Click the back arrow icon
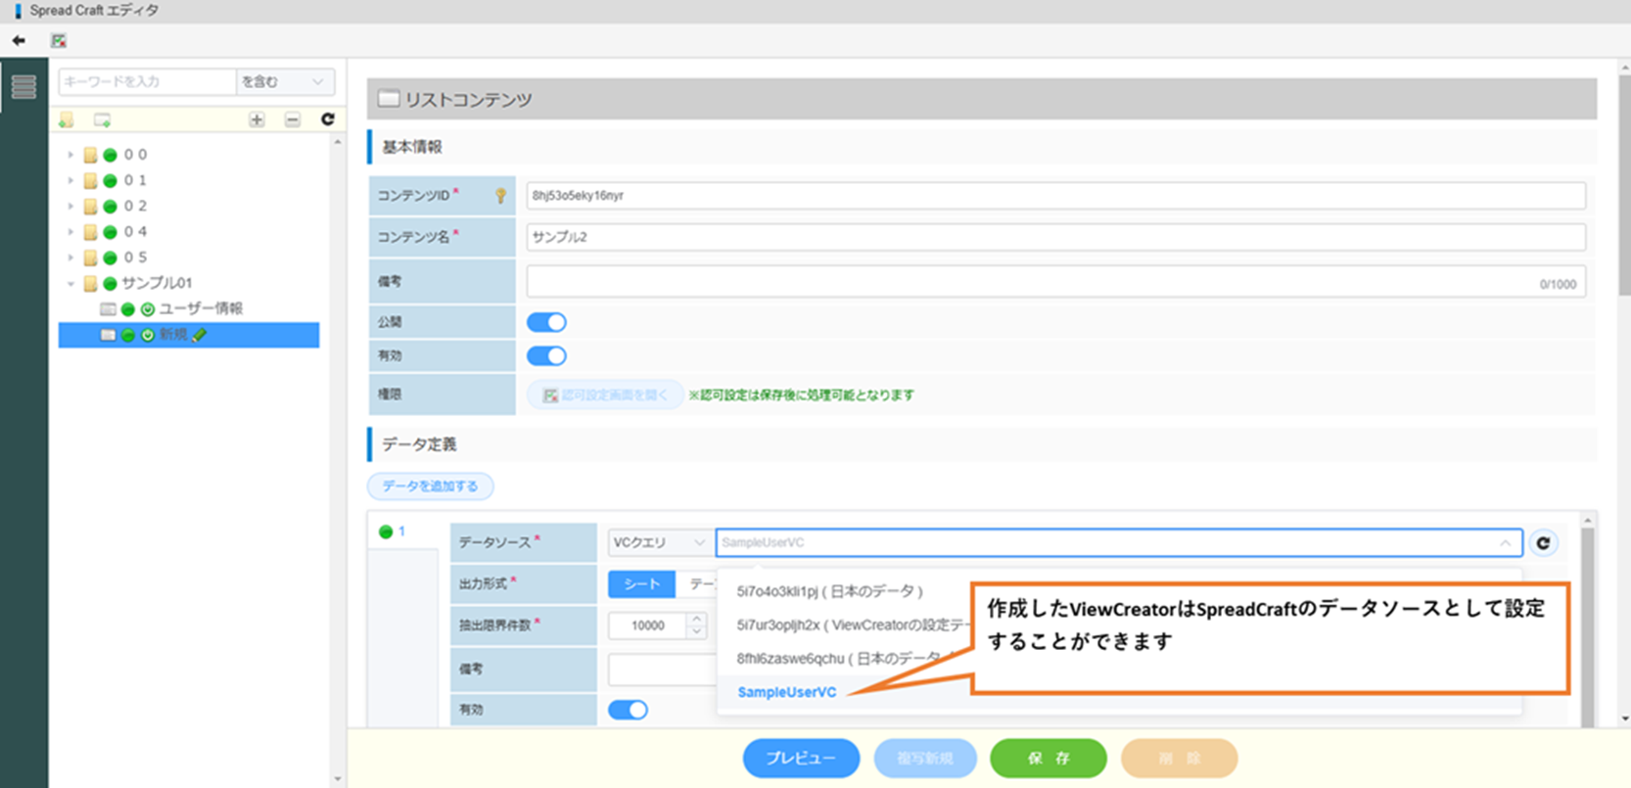1631x788 pixels. tap(19, 41)
